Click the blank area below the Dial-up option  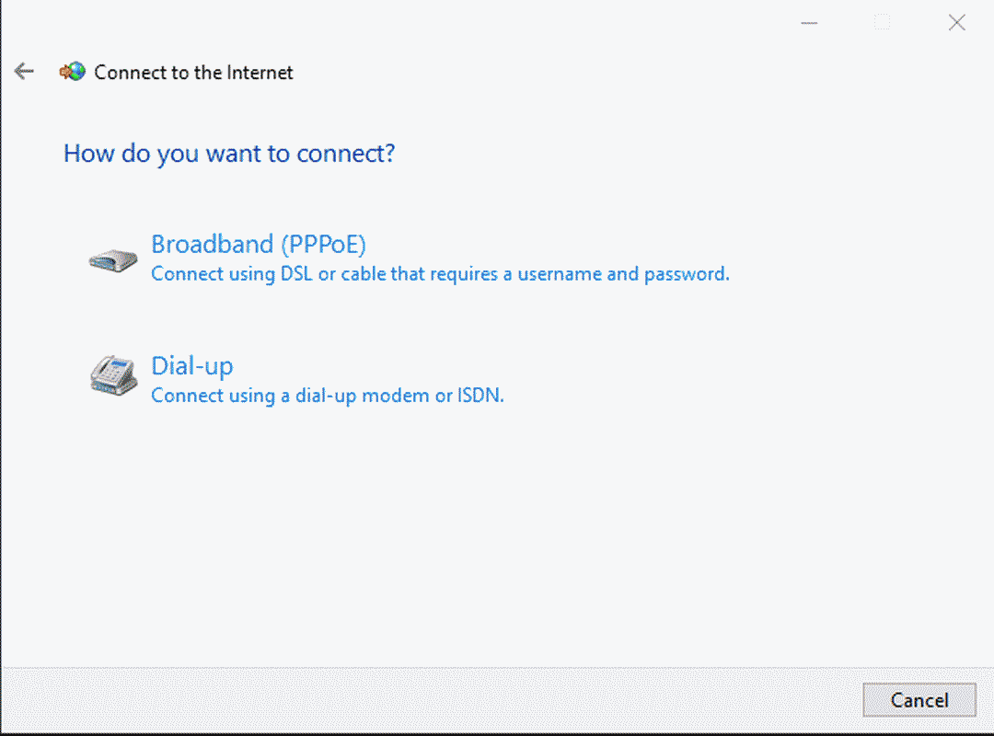pos(494,539)
